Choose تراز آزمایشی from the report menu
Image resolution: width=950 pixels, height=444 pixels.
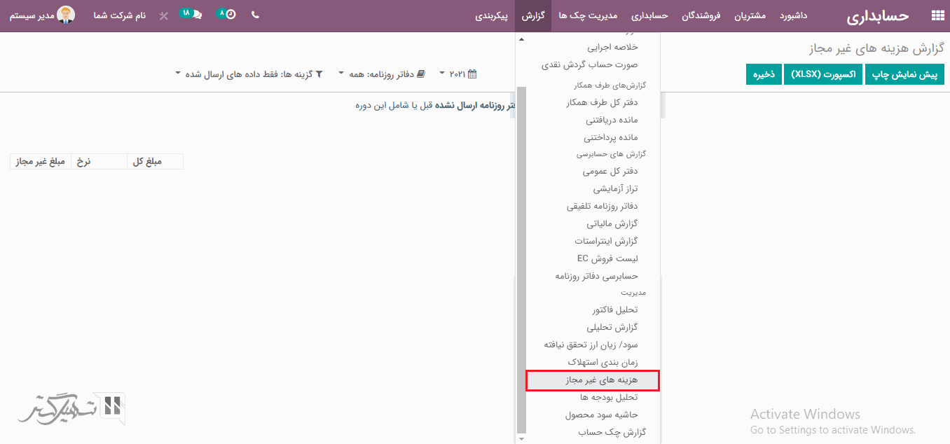[x=615, y=189]
